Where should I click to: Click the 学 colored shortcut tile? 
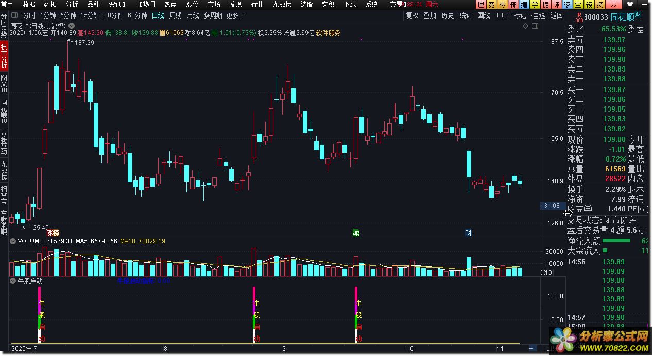(x=535, y=4)
